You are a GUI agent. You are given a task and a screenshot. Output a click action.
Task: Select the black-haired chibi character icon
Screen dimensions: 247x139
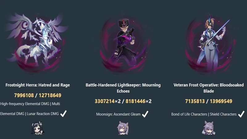click(x=37, y=128)
